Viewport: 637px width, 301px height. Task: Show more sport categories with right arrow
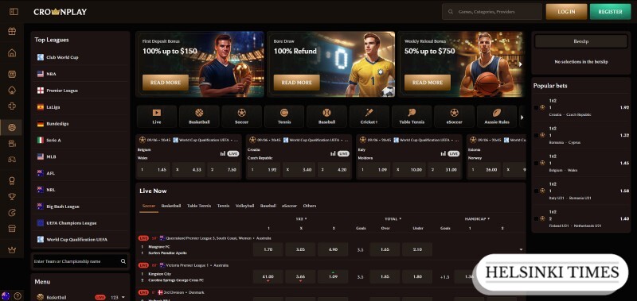coord(522,118)
